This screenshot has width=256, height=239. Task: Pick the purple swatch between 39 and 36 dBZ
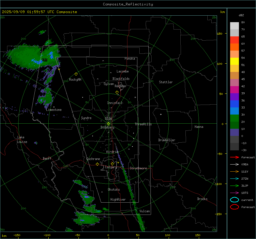(x=234, y=97)
